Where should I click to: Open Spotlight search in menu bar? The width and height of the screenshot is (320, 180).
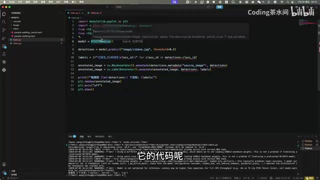[287, 2]
